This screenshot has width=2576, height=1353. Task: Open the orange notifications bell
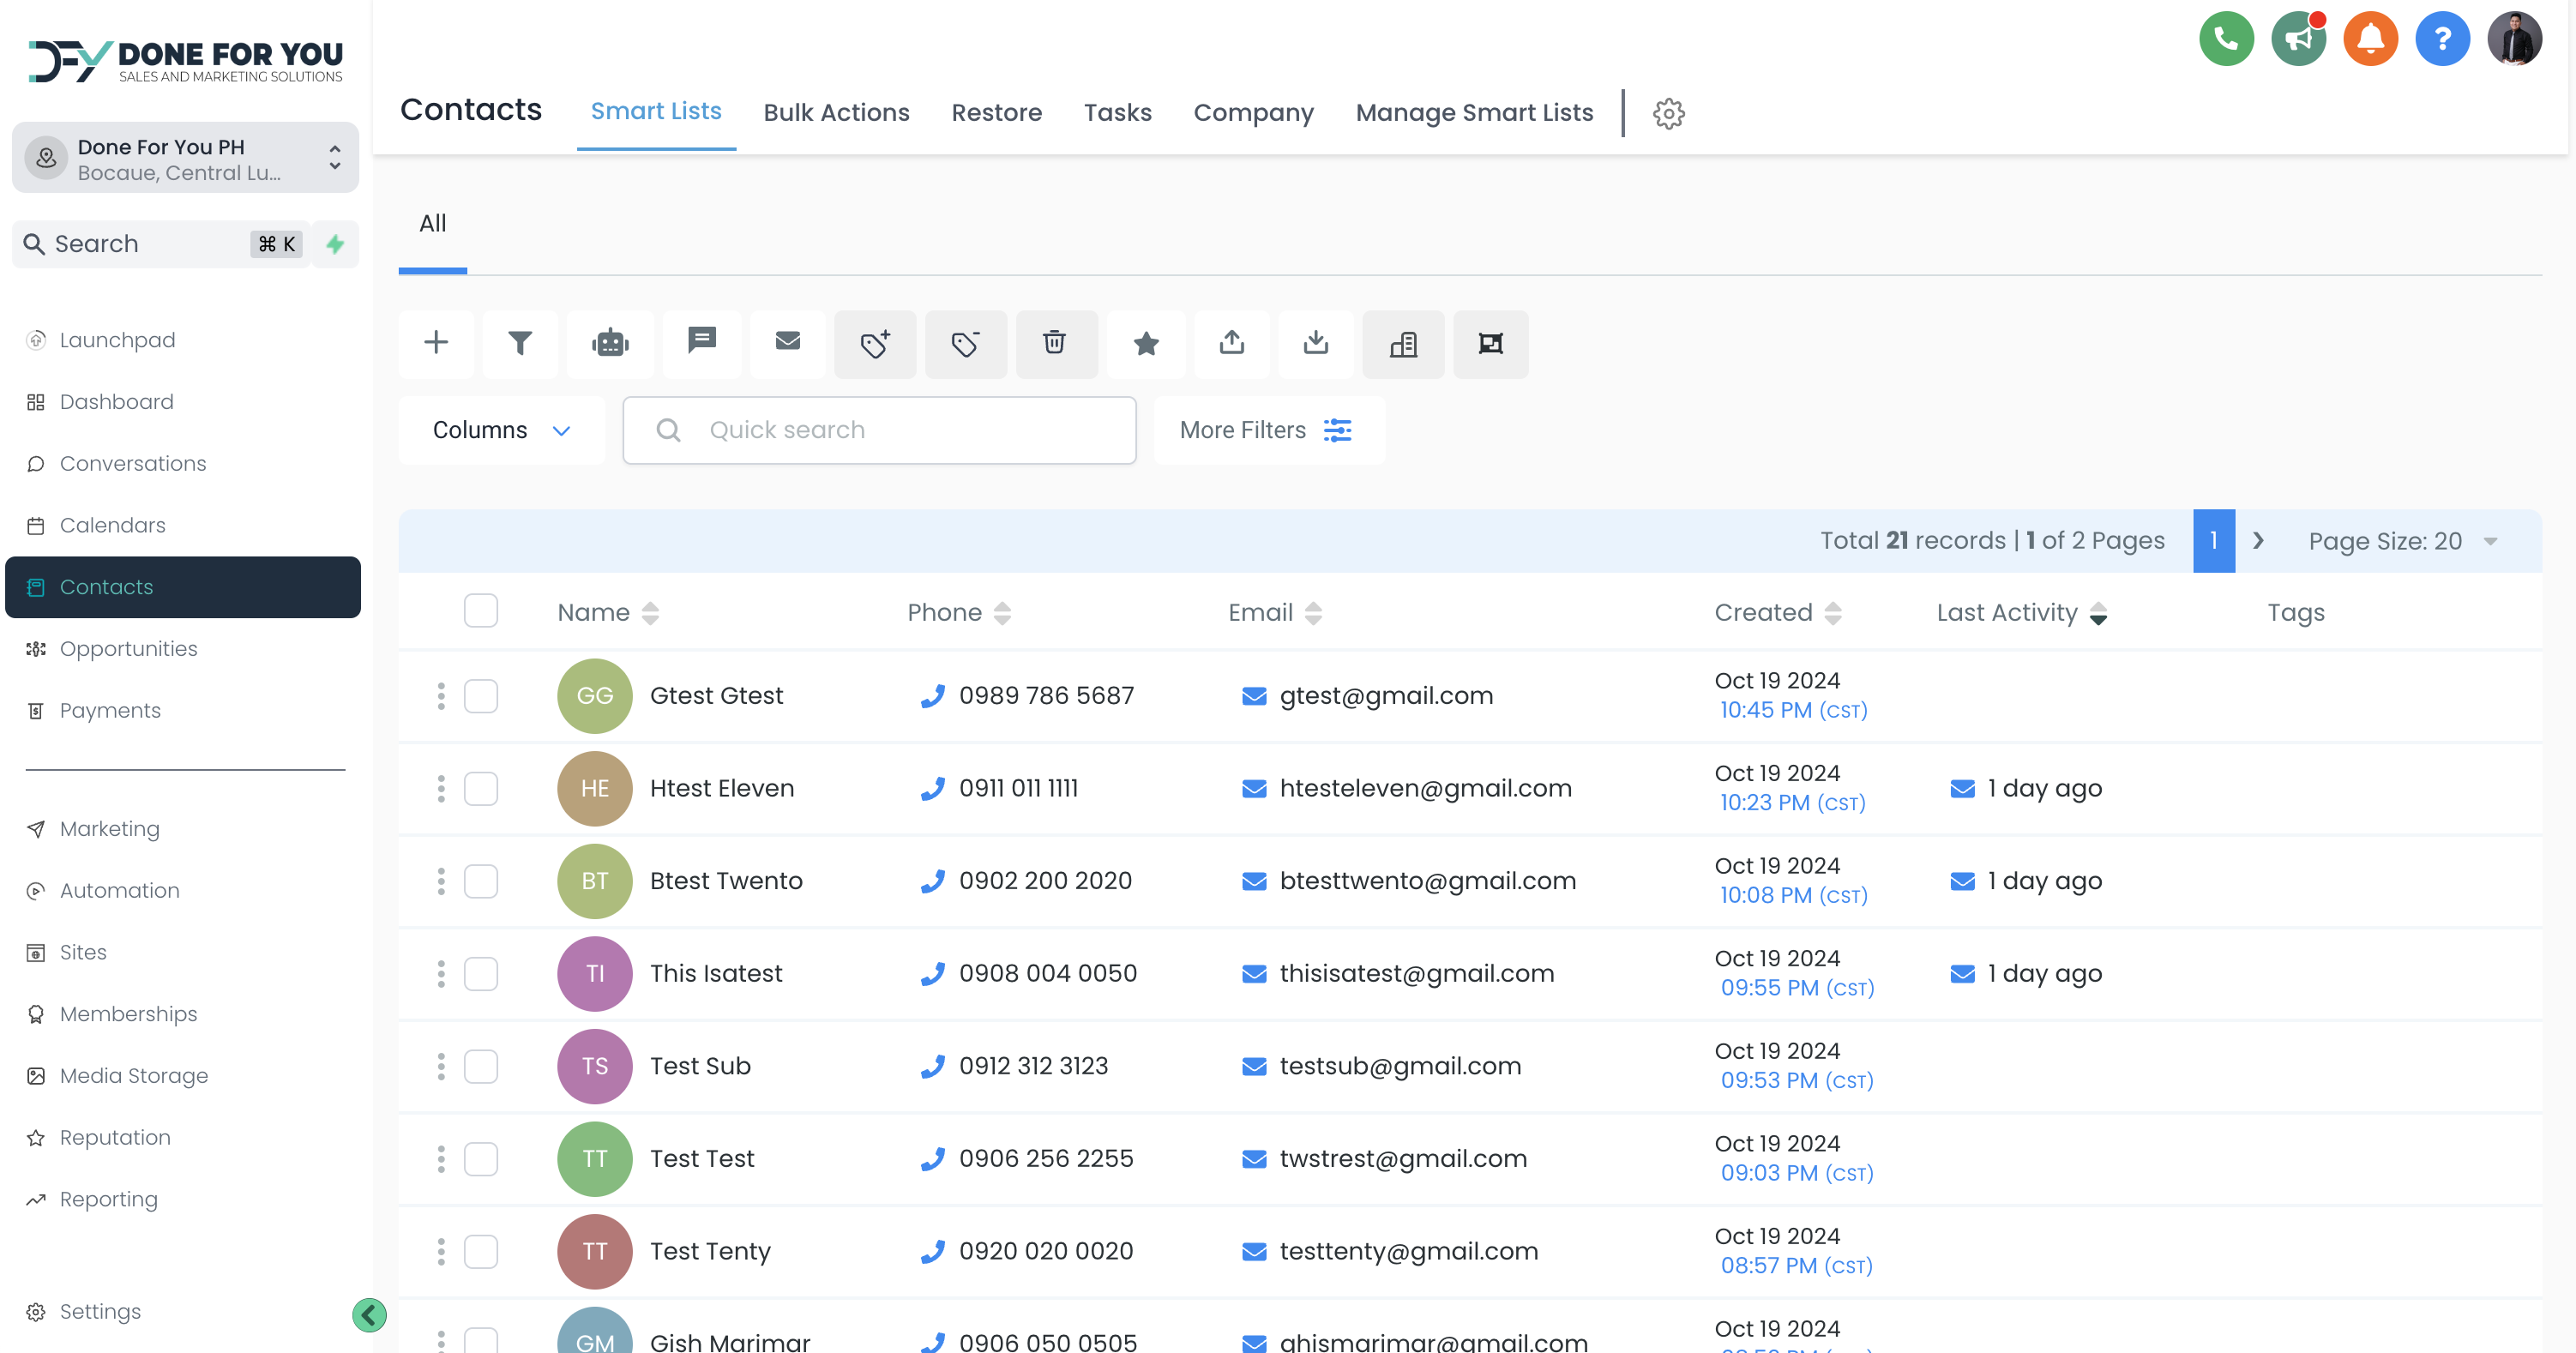point(2371,39)
